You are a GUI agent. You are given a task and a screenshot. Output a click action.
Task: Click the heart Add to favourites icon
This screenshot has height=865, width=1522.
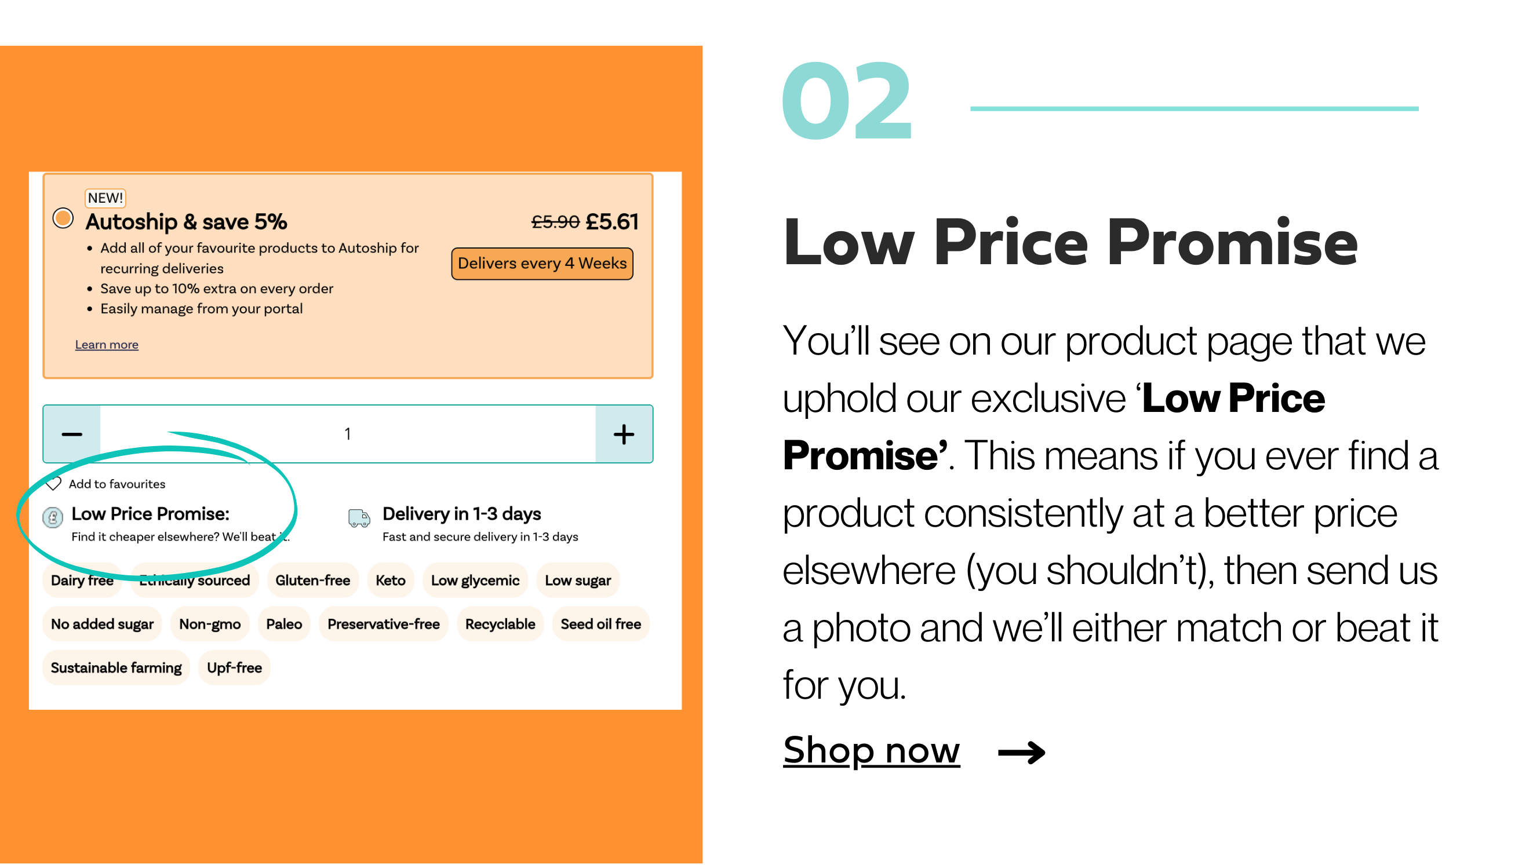53,484
